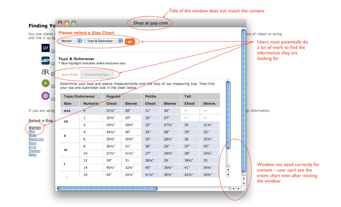Click the inner chart vertical scrollbar thumb

point(228,115)
